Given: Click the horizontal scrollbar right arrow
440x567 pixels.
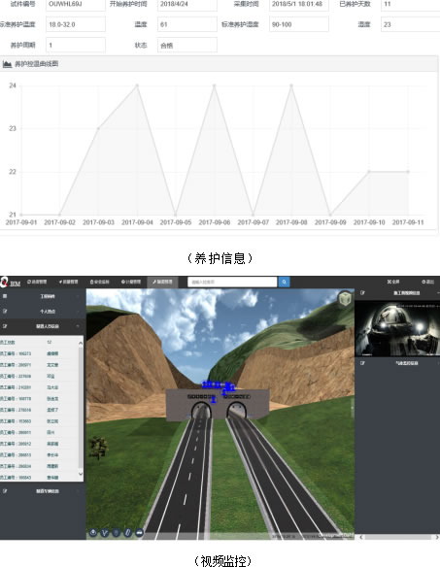Looking at the screenshot, I should pyautogui.click(x=437, y=537).
